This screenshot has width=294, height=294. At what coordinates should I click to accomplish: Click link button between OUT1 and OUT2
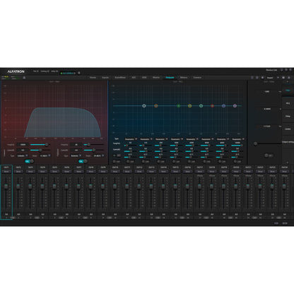13,218
